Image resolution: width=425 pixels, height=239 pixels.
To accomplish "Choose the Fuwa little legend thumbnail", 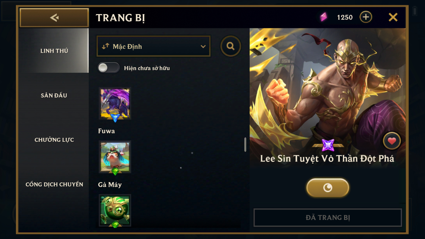I will [115, 157].
